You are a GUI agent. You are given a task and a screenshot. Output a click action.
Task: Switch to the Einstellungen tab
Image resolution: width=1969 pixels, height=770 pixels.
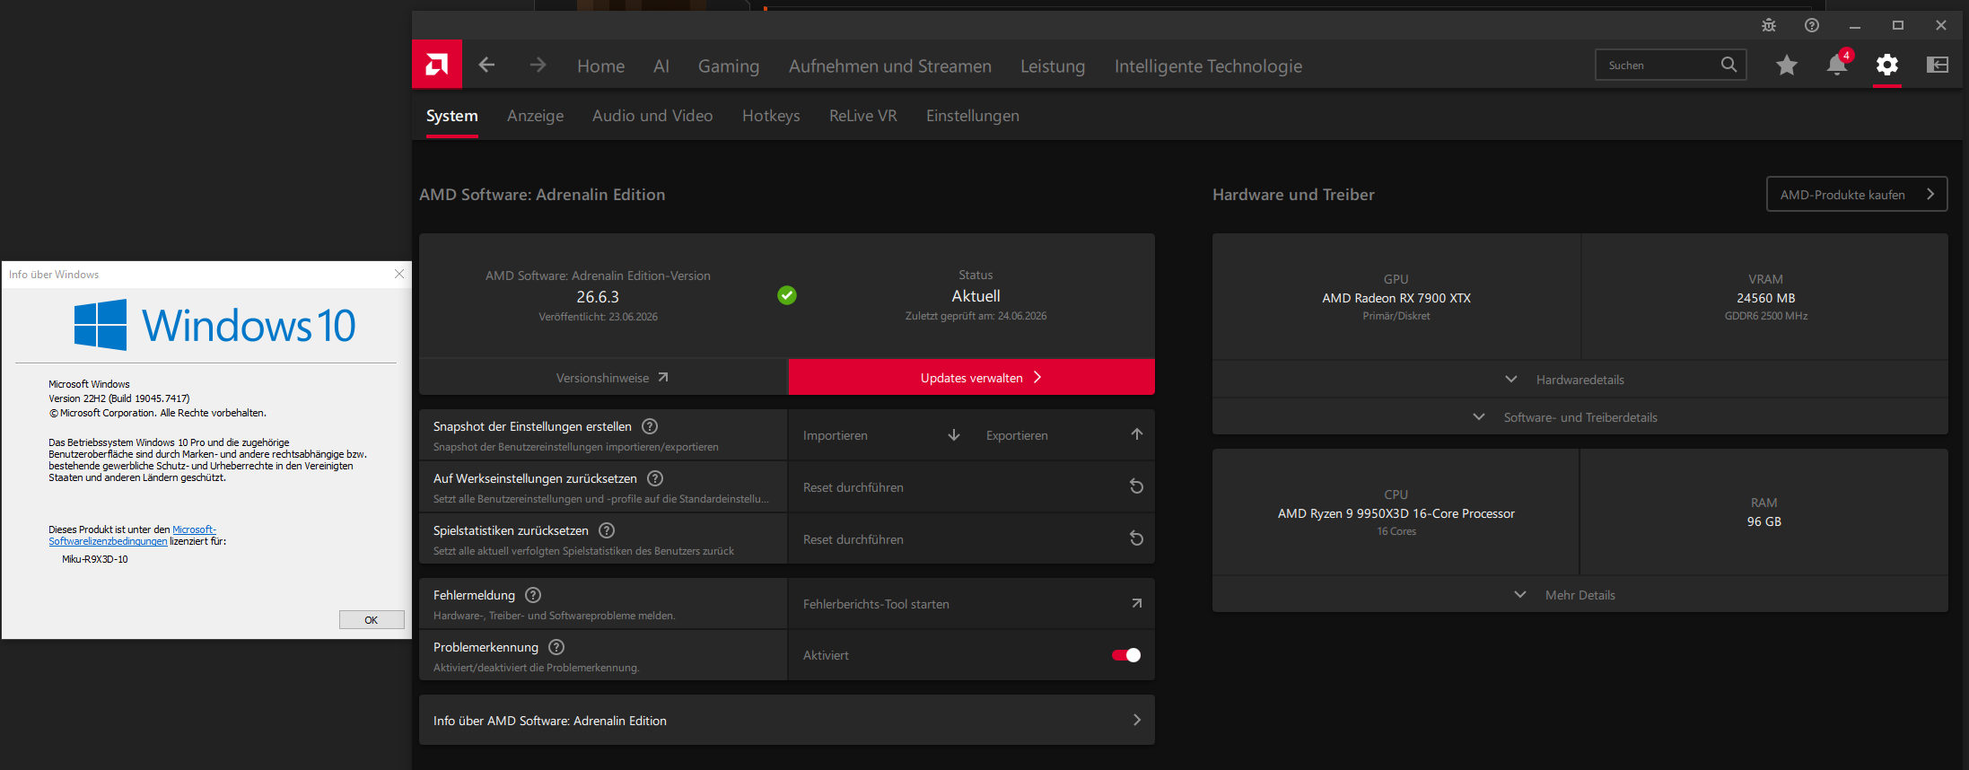[x=973, y=116]
